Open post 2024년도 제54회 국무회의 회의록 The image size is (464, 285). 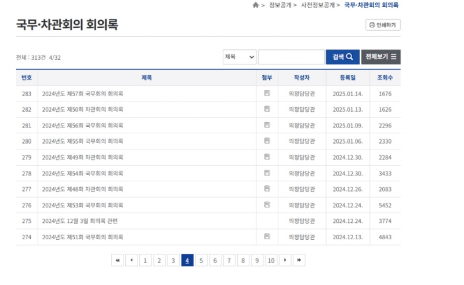coord(82,173)
